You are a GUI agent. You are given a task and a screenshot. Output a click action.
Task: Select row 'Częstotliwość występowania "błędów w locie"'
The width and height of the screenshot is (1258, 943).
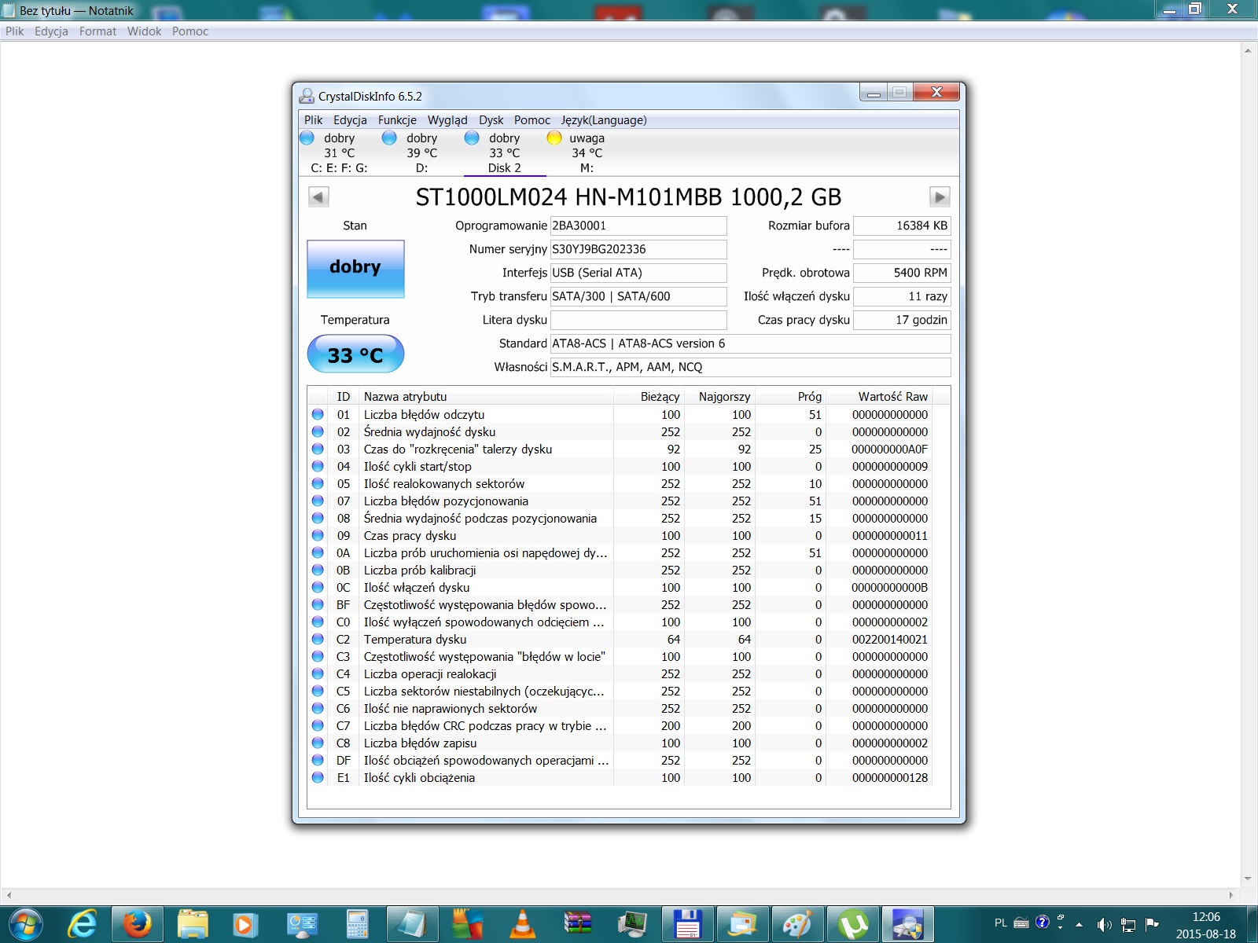[620, 656]
